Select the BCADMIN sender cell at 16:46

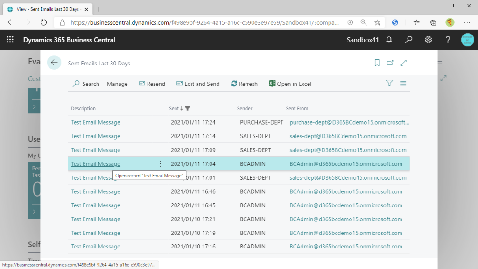pos(253,191)
